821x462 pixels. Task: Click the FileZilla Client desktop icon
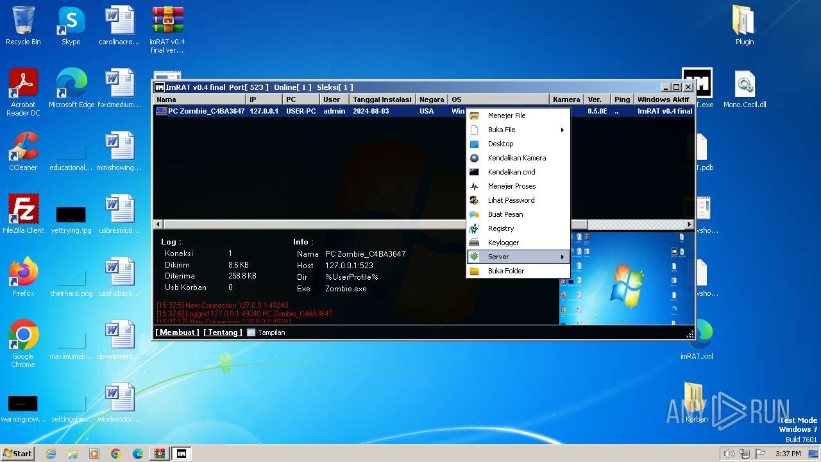point(23,215)
